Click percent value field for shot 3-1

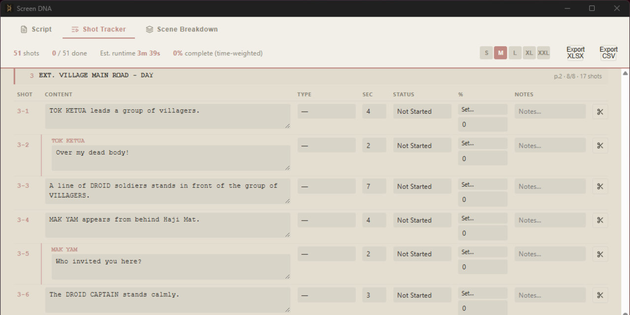pyautogui.click(x=482, y=125)
